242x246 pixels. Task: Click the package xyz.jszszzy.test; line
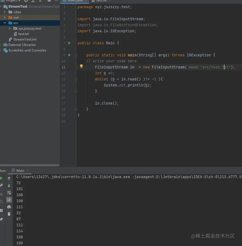point(105,7)
